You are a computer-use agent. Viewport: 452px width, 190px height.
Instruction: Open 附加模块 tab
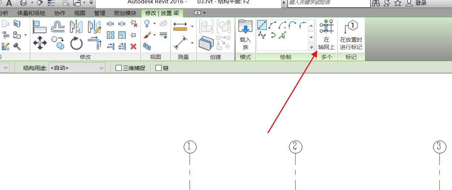pos(125,13)
